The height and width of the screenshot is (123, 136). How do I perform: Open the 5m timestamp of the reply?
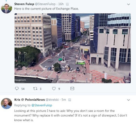click(64, 100)
